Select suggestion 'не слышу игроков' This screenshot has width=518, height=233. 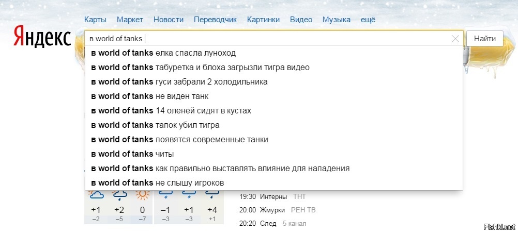[274, 182]
